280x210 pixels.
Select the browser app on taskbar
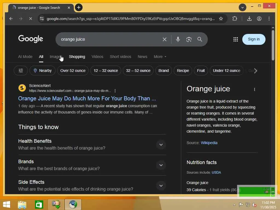point(73,205)
